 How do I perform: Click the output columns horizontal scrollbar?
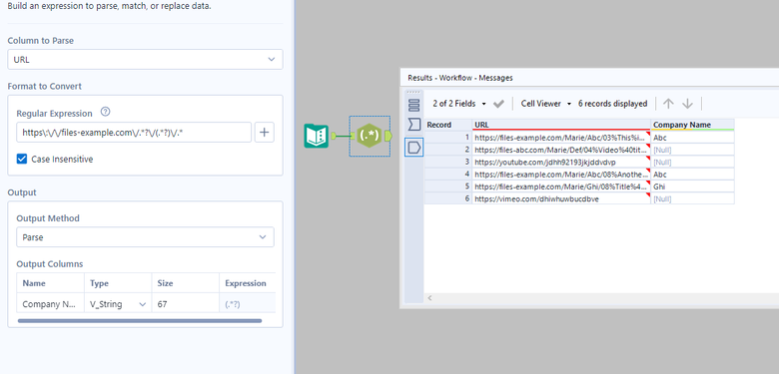tap(140, 321)
